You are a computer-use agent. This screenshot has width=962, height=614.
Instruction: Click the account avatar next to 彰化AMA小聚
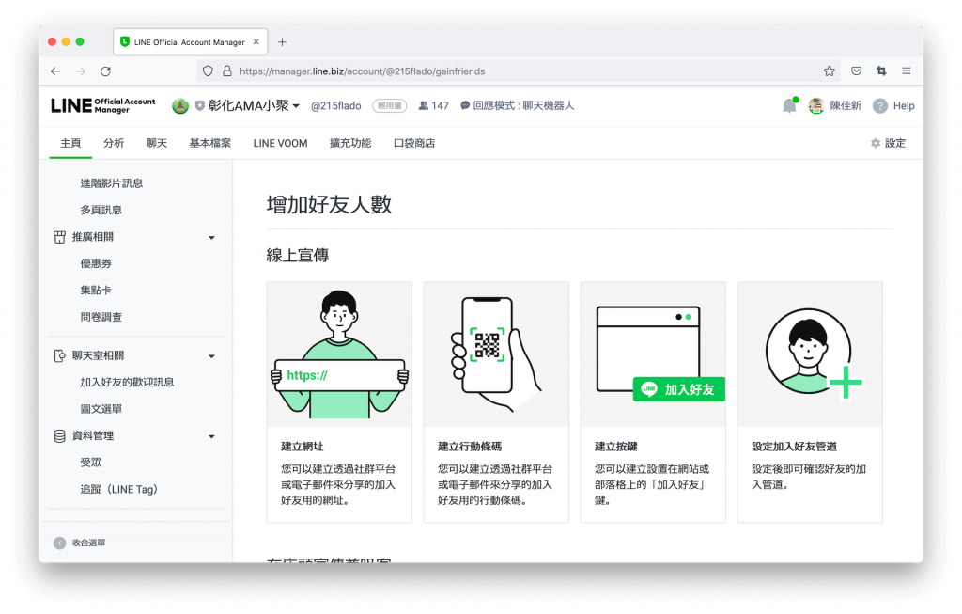[x=179, y=105]
